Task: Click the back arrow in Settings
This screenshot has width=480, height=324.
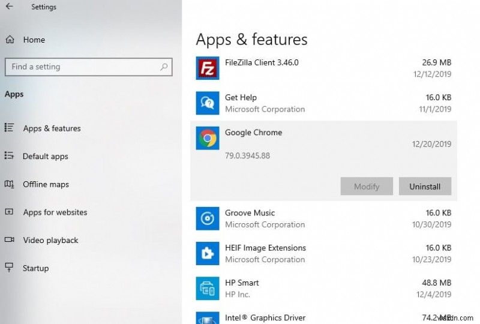Action: click(10, 7)
